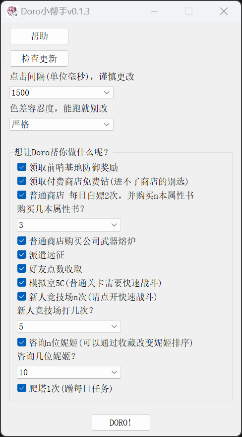Open the 帮助 help button
Viewport: 242px width, 437px height.
[39, 36]
